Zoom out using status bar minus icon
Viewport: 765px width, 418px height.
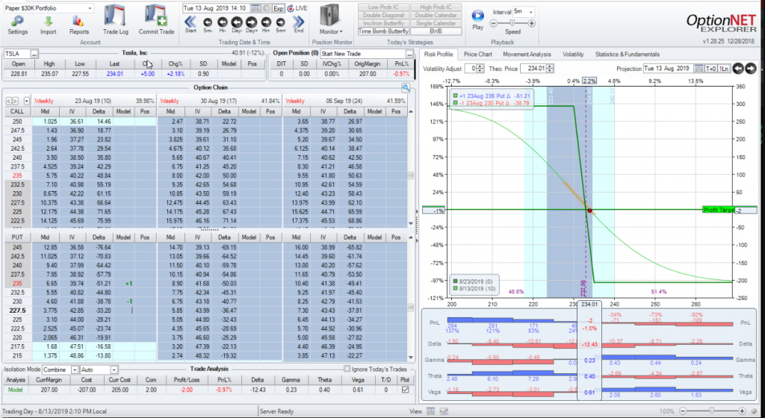[x=683, y=411]
